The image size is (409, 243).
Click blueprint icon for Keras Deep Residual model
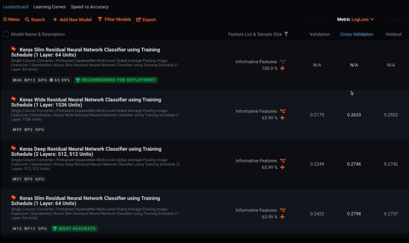[x=283, y=161]
